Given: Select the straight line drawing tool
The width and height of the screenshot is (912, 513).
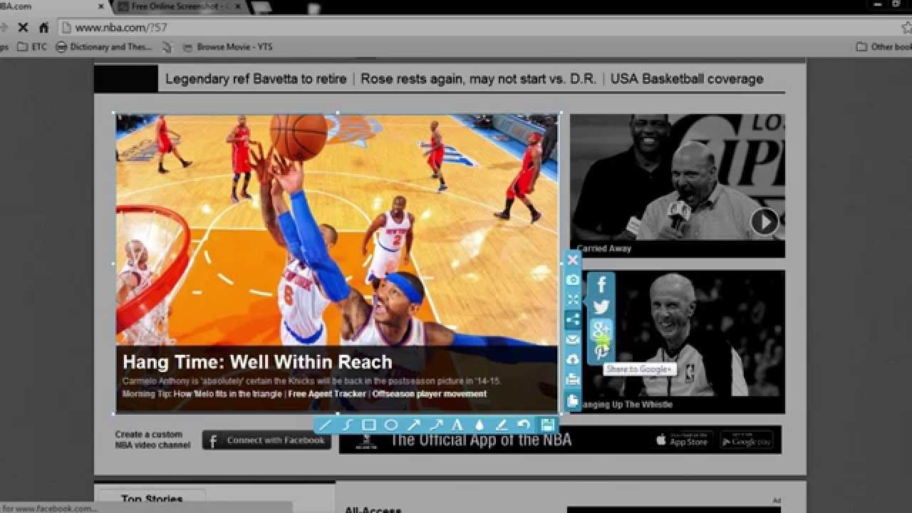Looking at the screenshot, I should click(x=325, y=425).
